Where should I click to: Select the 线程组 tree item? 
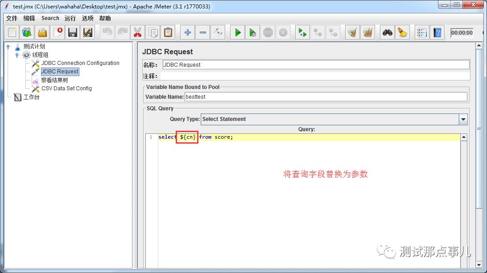pyautogui.click(x=40, y=55)
